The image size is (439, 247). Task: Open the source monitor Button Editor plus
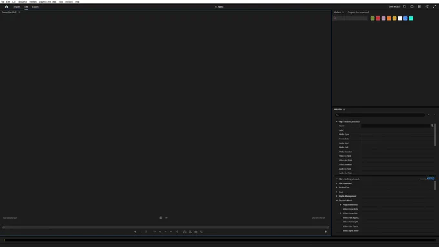coord(325,232)
